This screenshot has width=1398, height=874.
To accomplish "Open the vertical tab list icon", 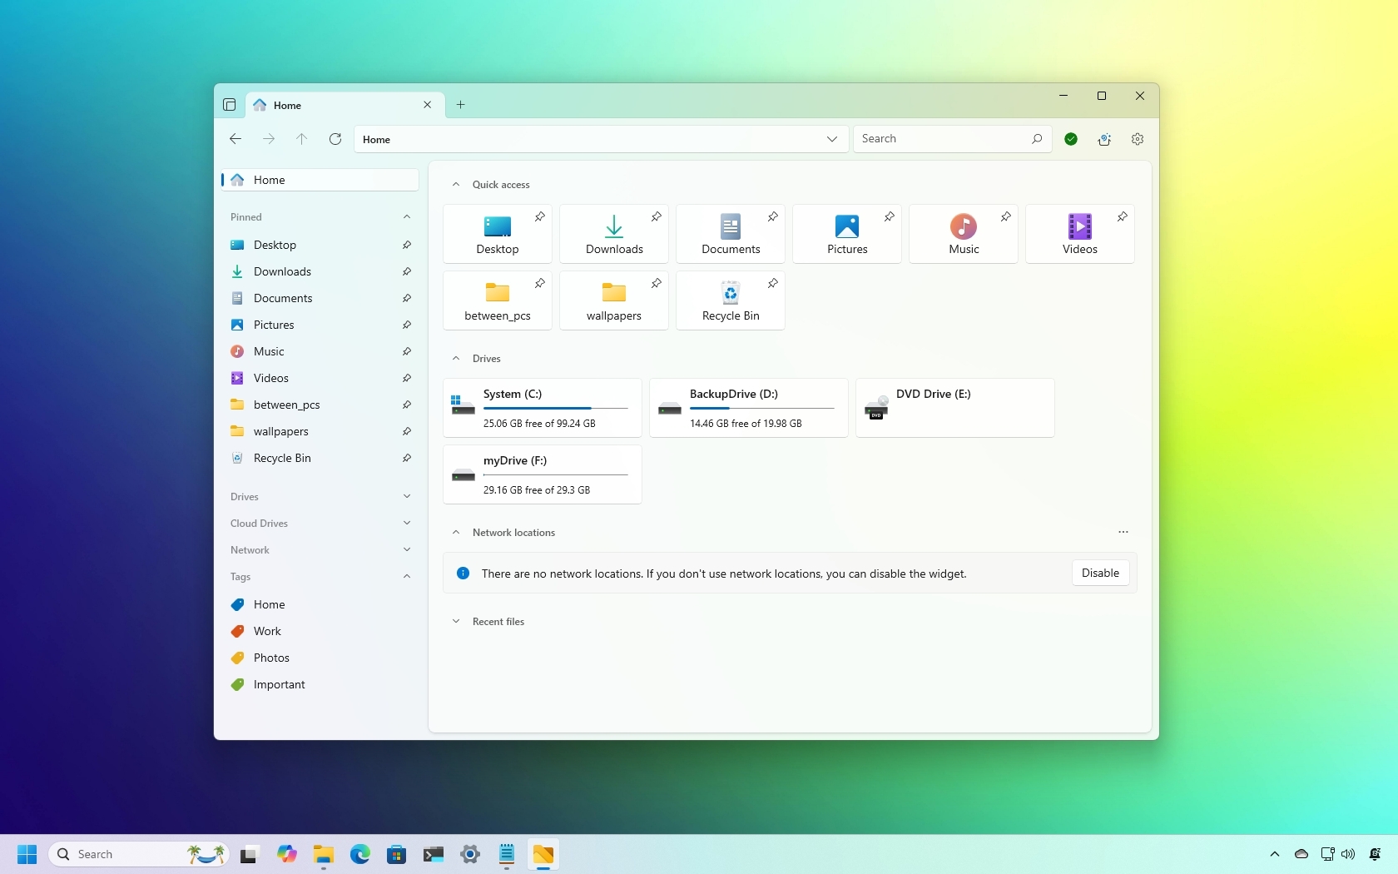I will pos(230,105).
